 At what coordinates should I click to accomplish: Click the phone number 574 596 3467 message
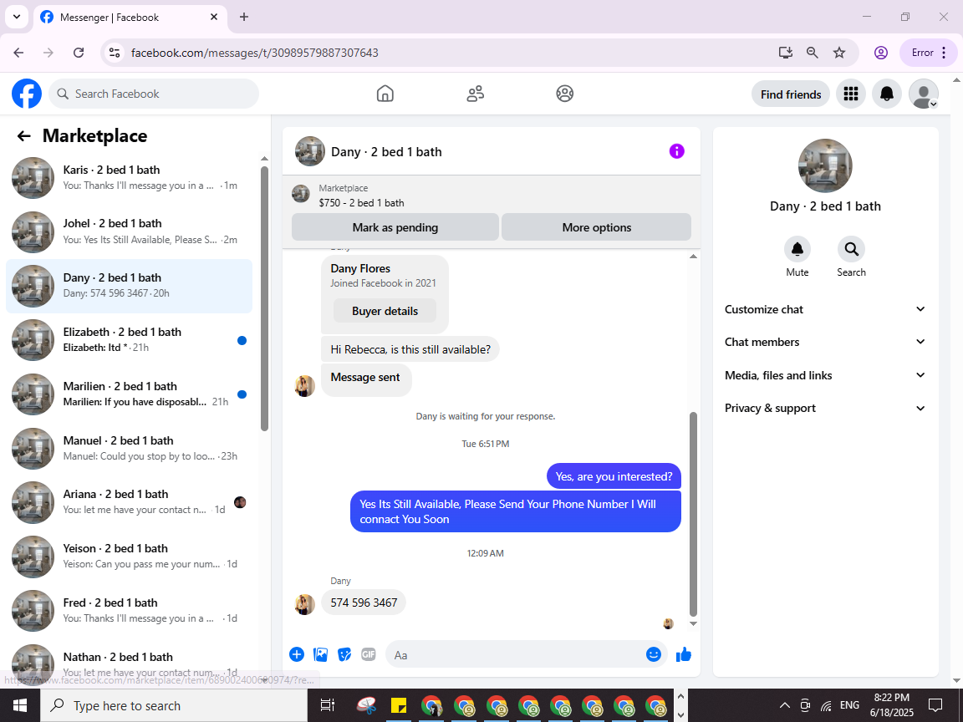pos(364,603)
